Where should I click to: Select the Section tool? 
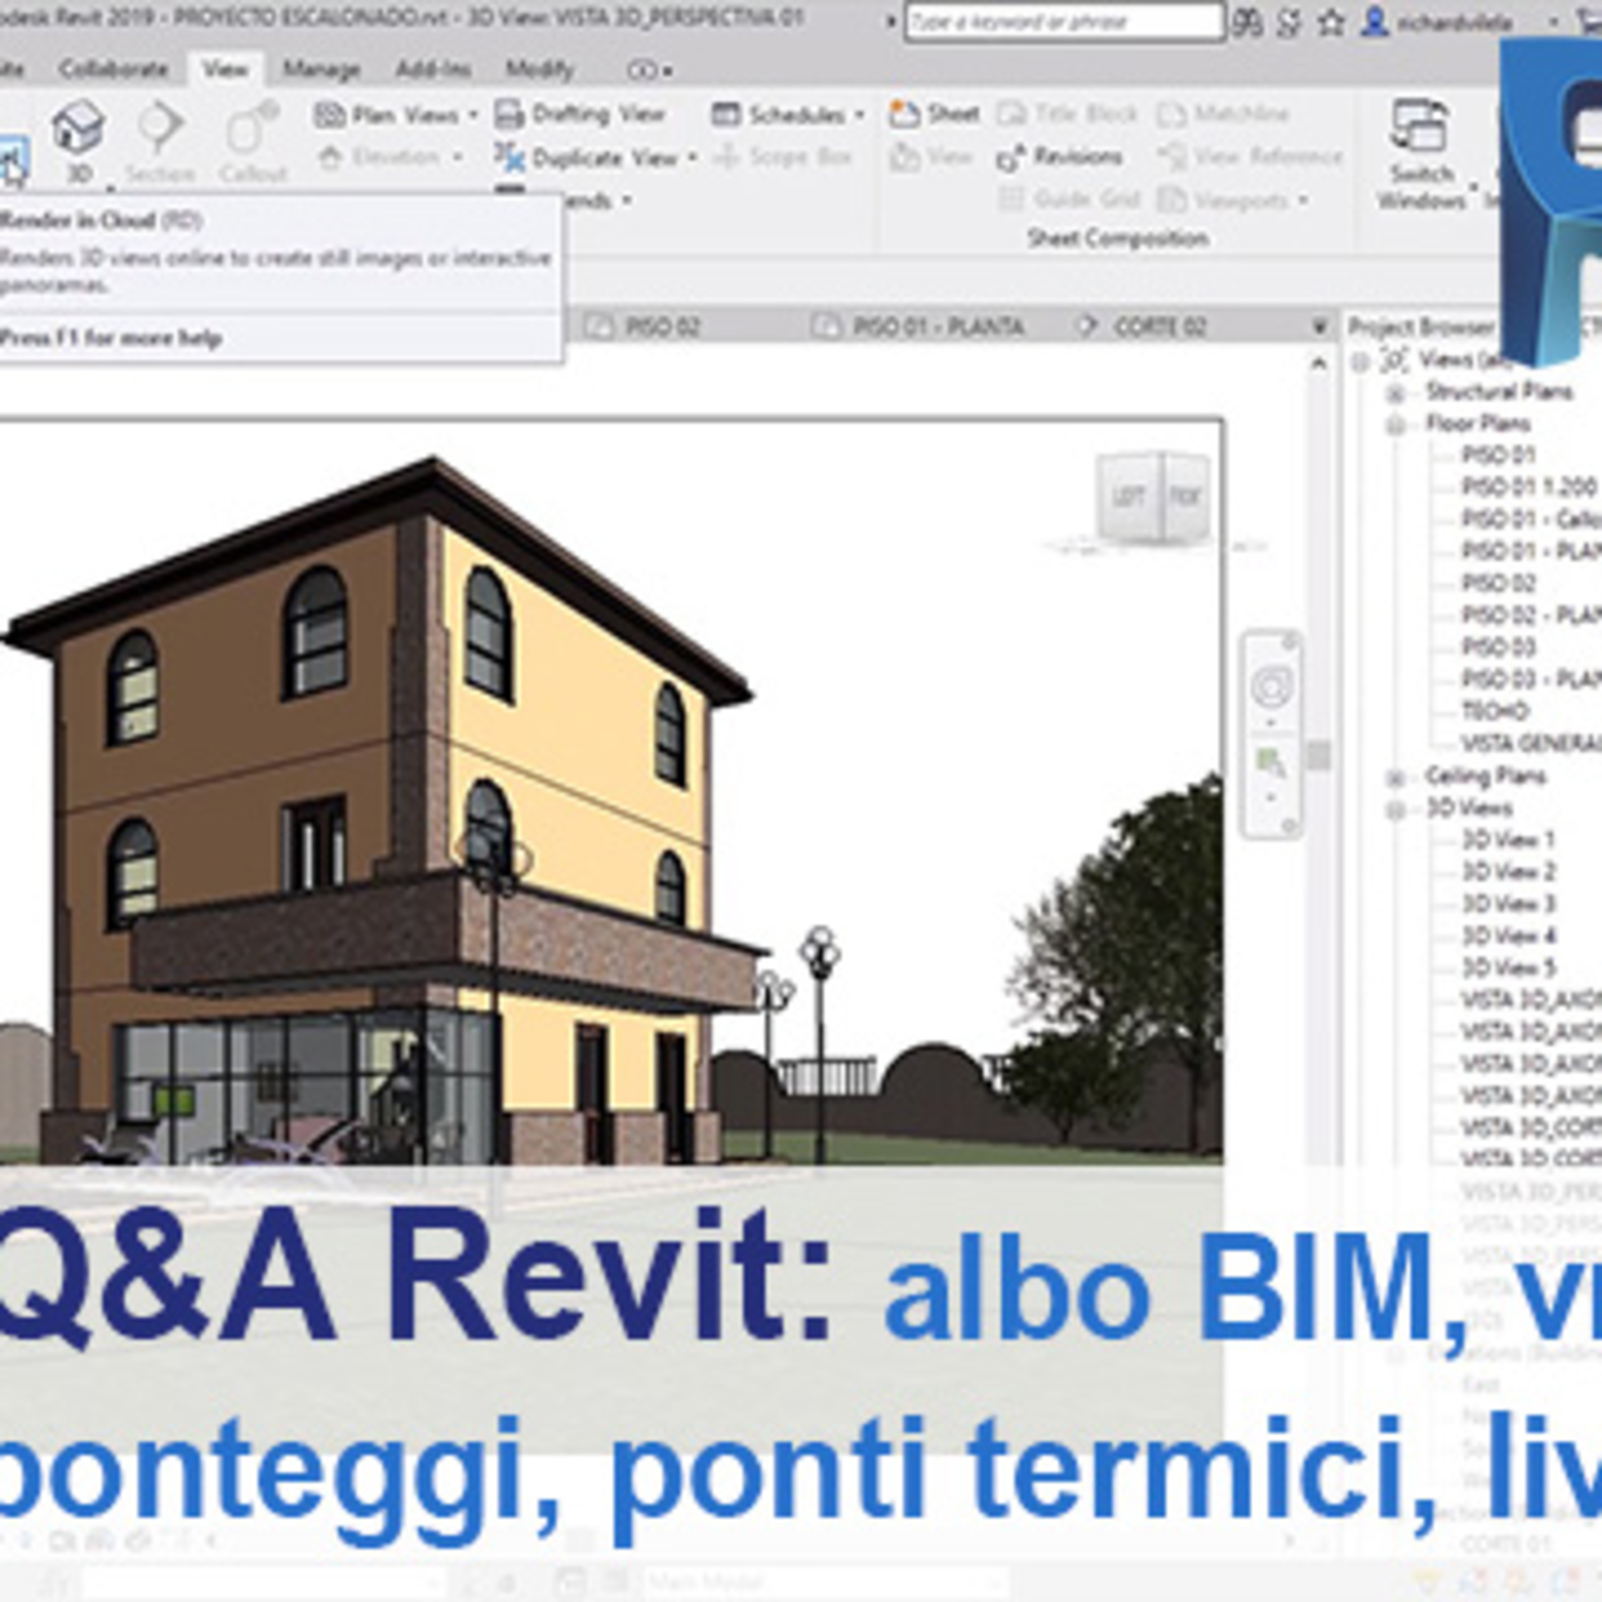coord(160,141)
